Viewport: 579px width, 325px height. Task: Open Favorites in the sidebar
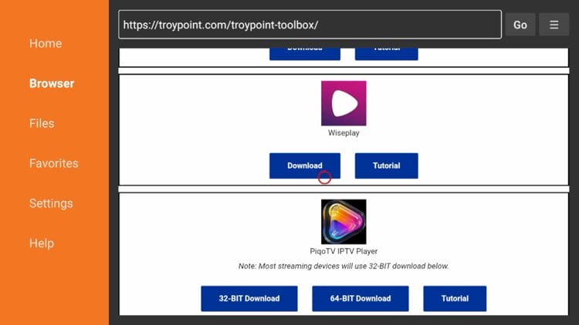[x=54, y=163]
